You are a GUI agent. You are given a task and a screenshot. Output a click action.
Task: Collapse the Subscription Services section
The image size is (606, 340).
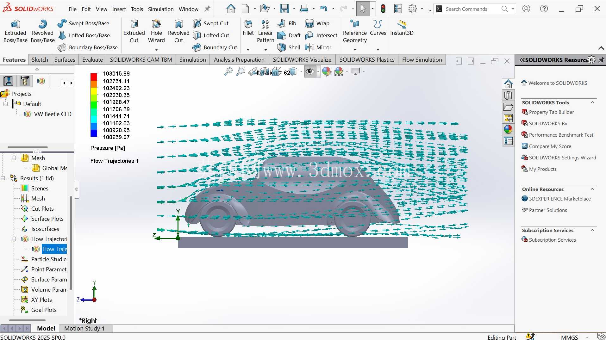(592, 230)
